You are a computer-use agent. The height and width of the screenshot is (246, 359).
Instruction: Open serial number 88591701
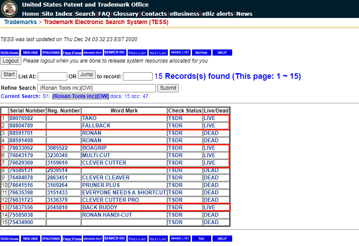(21, 133)
